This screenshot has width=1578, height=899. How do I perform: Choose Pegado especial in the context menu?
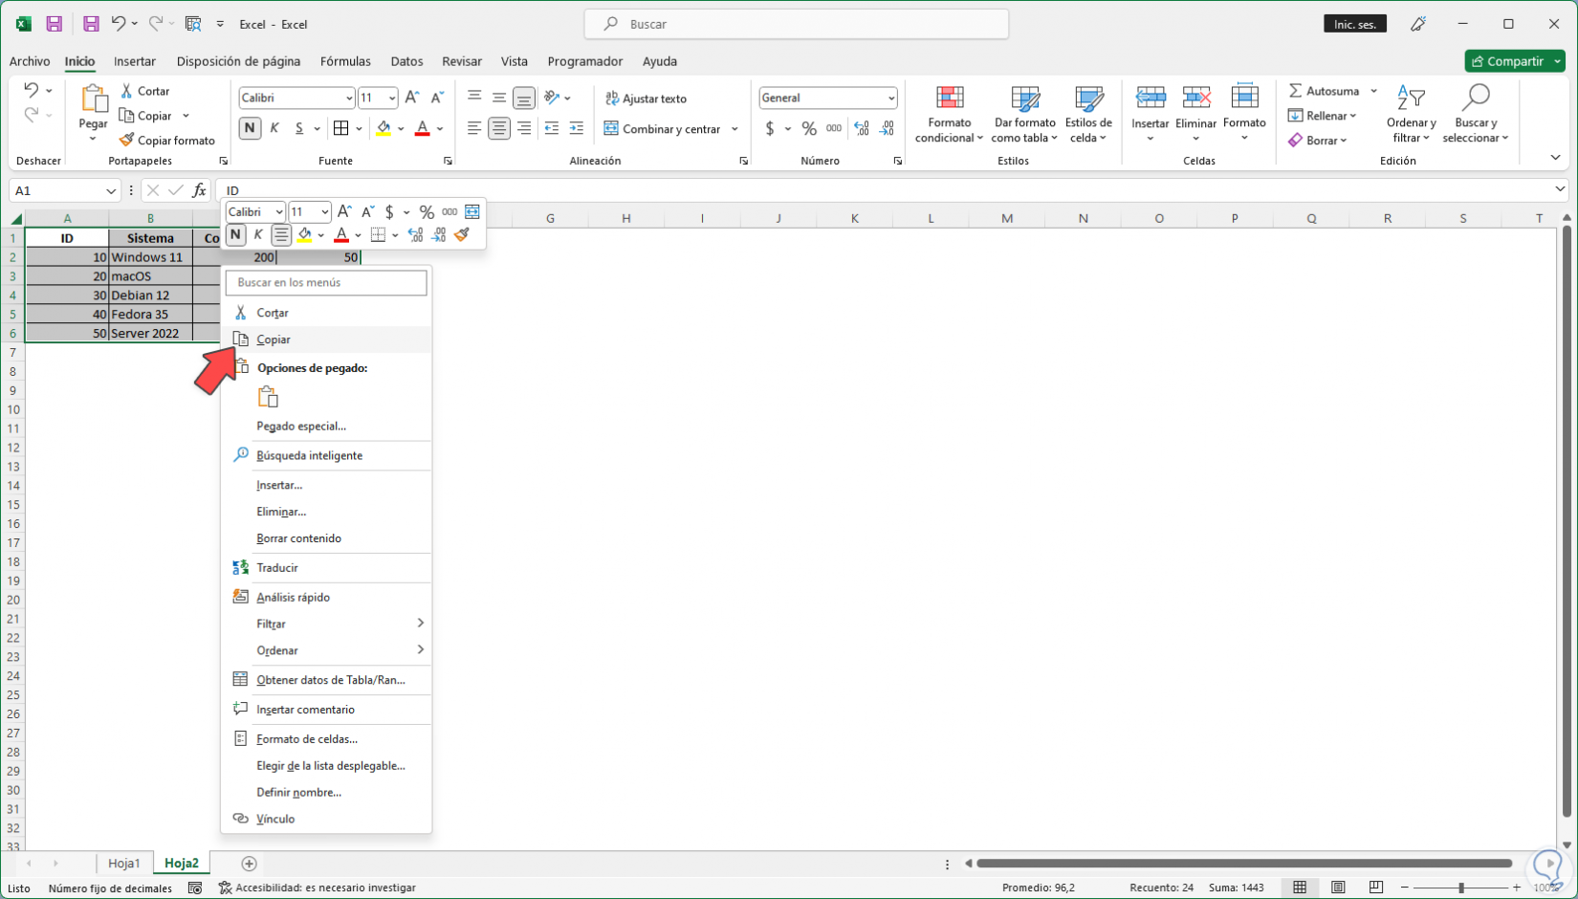click(x=326, y=427)
